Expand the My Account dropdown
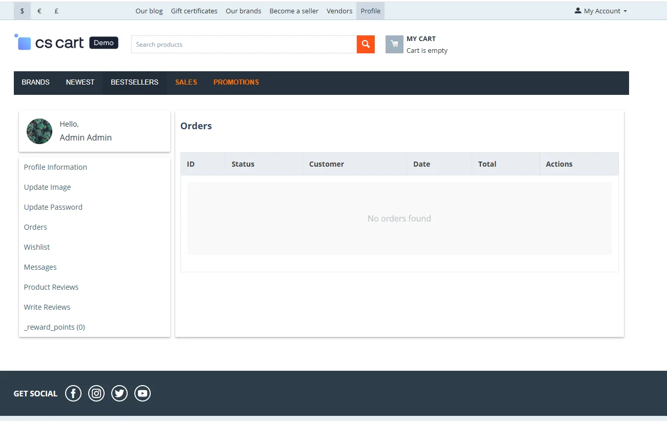 click(601, 11)
